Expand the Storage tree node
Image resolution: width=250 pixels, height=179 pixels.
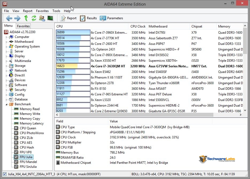[x=6, y=66]
